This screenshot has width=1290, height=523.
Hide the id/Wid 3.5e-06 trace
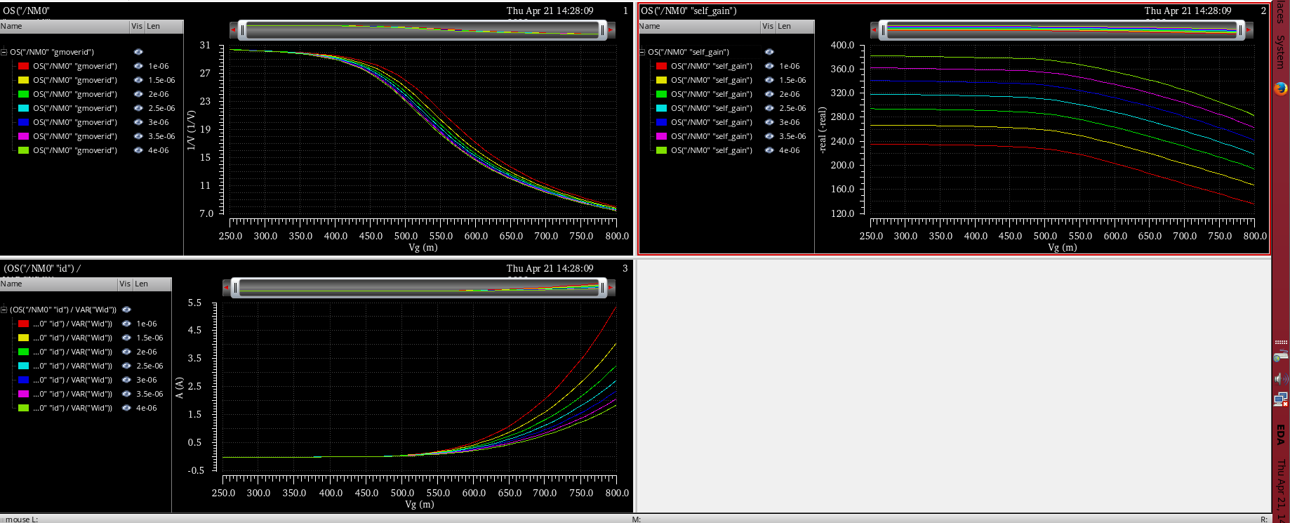pyautogui.click(x=126, y=394)
